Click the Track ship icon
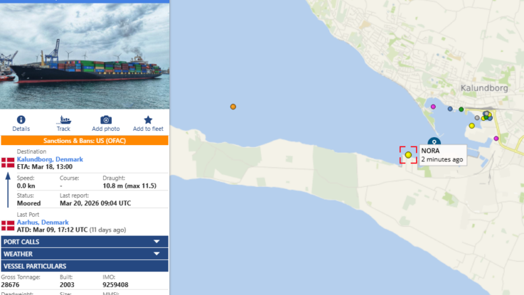This screenshot has width=524, height=295. (63, 119)
